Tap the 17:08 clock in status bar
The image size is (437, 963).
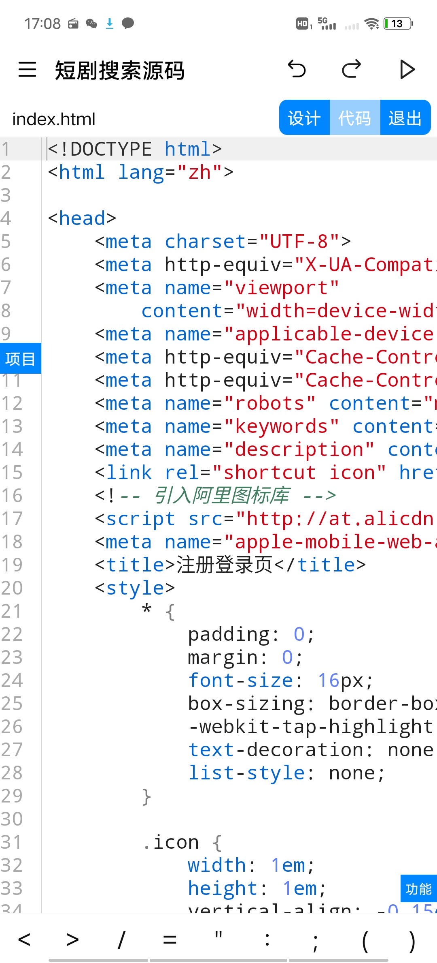coord(42,24)
